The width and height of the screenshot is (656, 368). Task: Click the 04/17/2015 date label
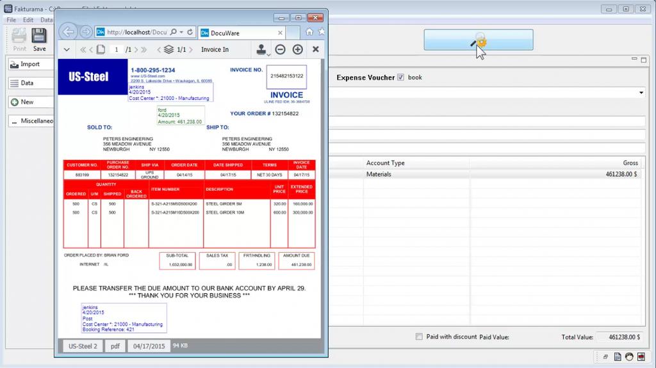[149, 346]
